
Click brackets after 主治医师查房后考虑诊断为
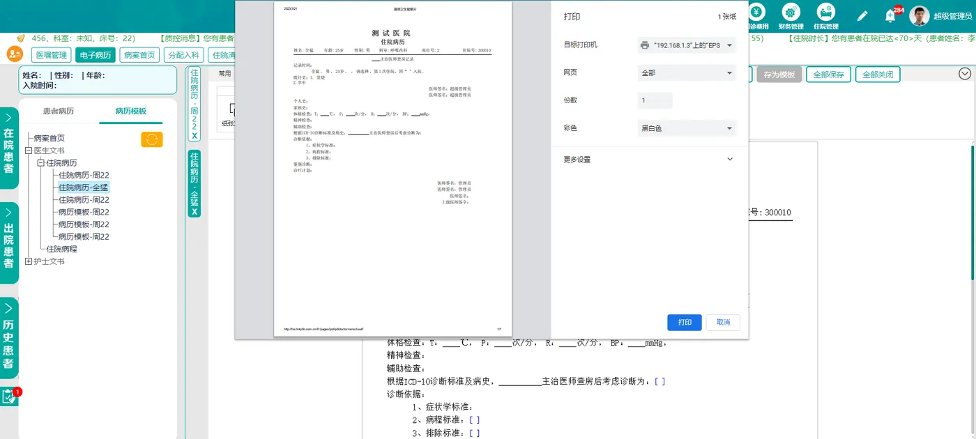pyautogui.click(x=659, y=382)
